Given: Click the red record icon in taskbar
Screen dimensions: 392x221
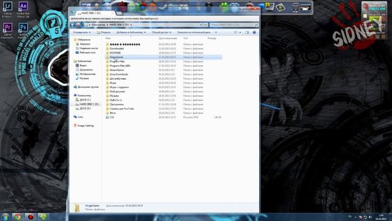Looking at the screenshot, I should (31, 217).
